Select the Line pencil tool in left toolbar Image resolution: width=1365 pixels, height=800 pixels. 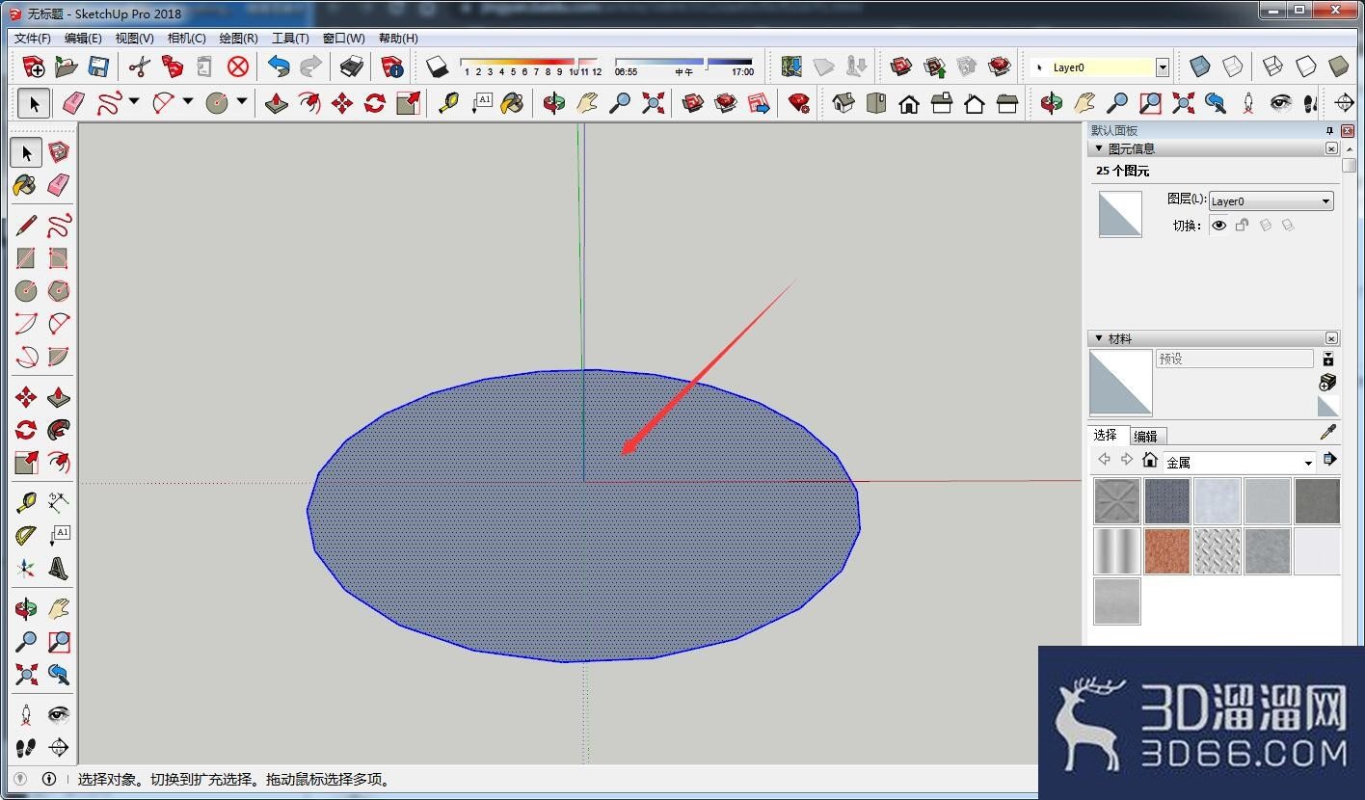(26, 226)
